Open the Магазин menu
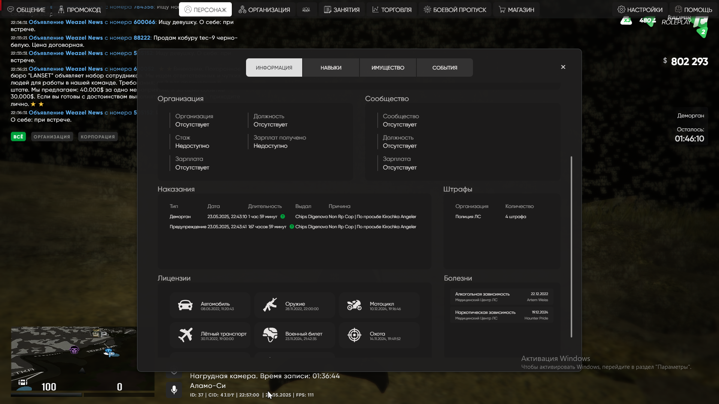Screen dimensions: 719x404 coord(516,10)
